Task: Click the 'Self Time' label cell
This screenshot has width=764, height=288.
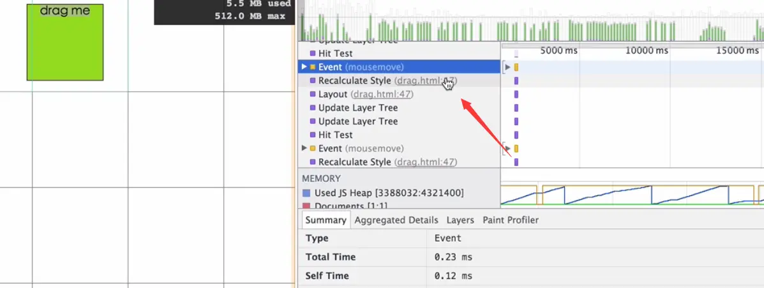Action: pos(363,275)
